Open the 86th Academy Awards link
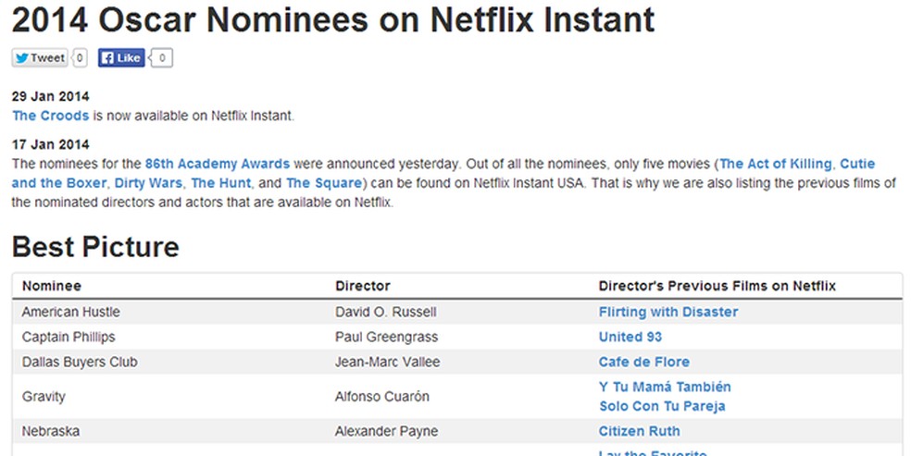This screenshot has width=911, height=456. point(218,164)
